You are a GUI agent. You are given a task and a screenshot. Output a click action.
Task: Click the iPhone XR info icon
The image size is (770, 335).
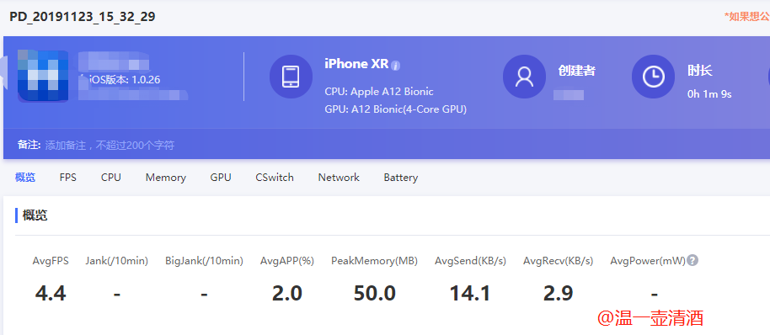coord(396,66)
